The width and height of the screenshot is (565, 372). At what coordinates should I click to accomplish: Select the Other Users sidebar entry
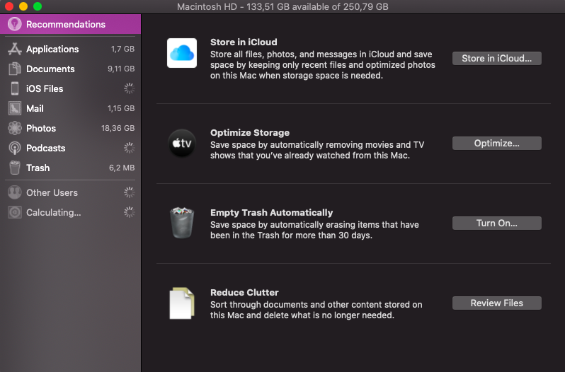52,192
